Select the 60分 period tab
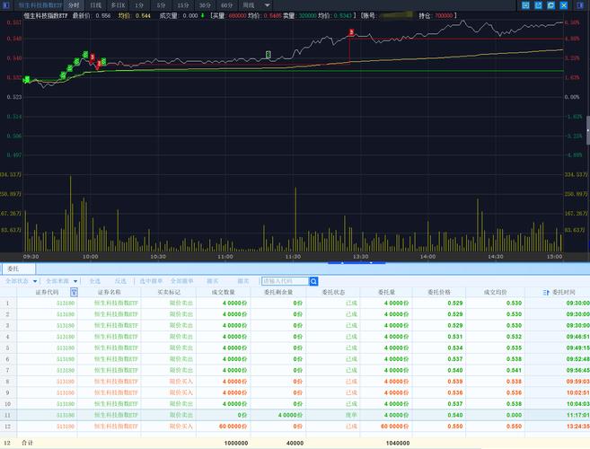The width and height of the screenshot is (590, 449). tap(226, 5)
